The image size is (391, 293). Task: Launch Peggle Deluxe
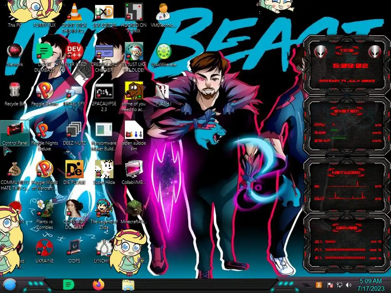click(45, 94)
